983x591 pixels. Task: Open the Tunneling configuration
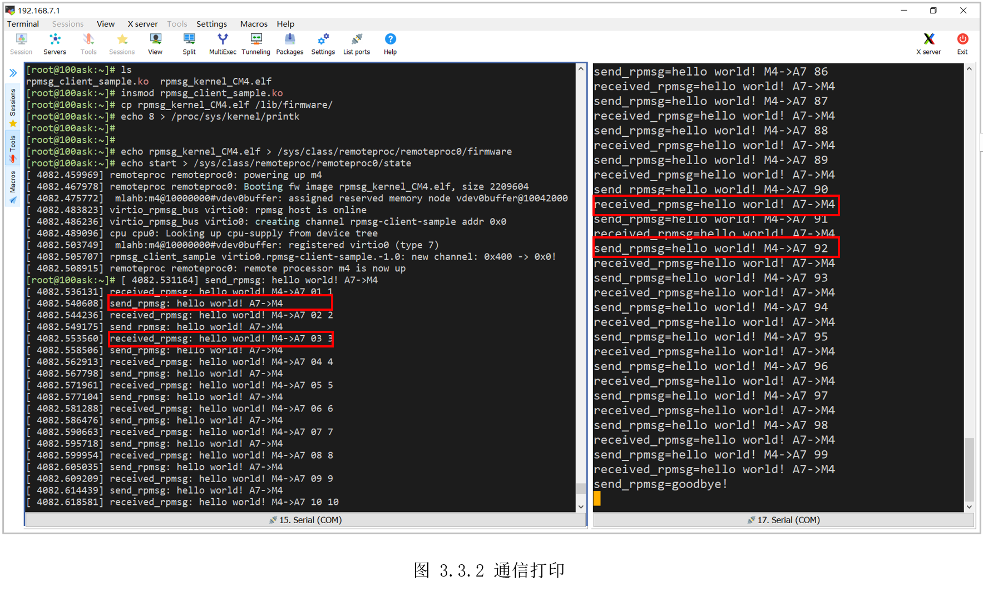coord(255,43)
